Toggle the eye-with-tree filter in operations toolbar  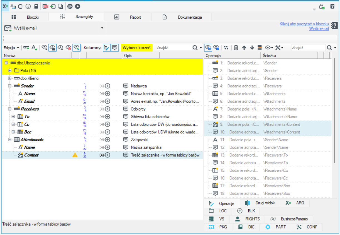tap(208, 48)
